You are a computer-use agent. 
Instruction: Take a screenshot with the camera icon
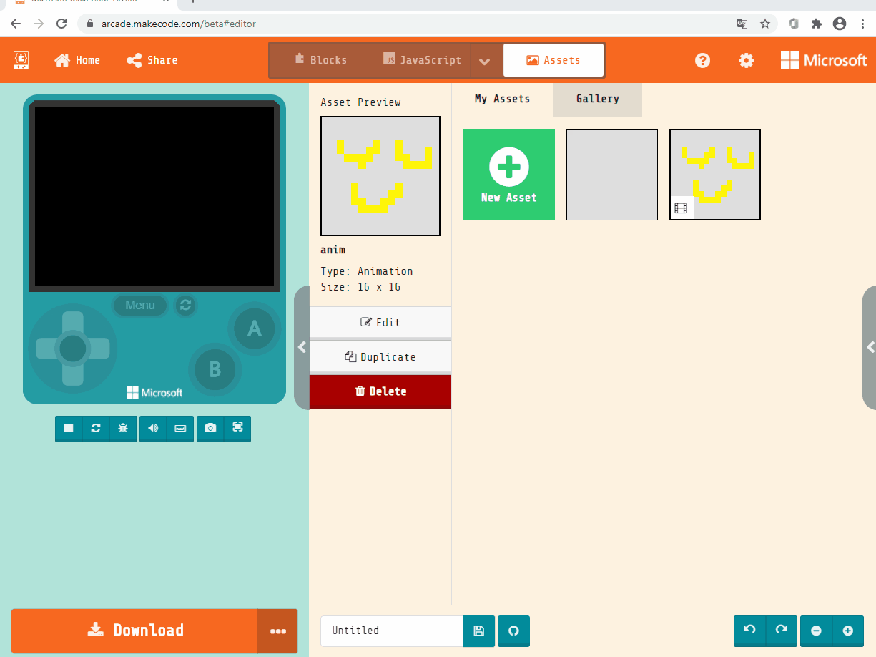click(x=210, y=429)
